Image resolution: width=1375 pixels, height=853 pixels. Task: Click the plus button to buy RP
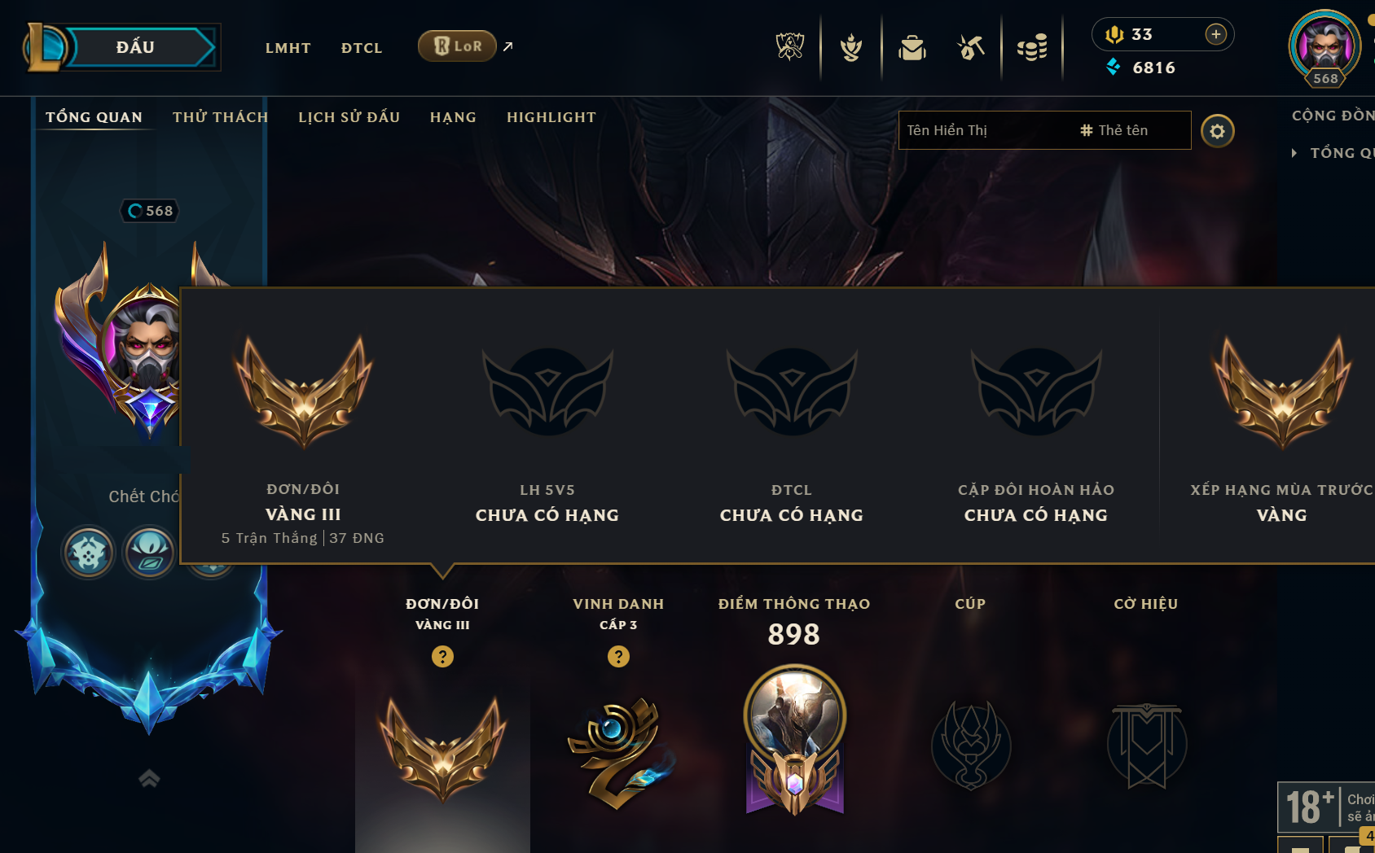(x=1215, y=34)
